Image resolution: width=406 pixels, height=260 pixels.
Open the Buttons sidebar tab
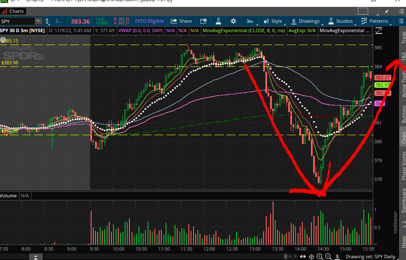tap(403, 114)
